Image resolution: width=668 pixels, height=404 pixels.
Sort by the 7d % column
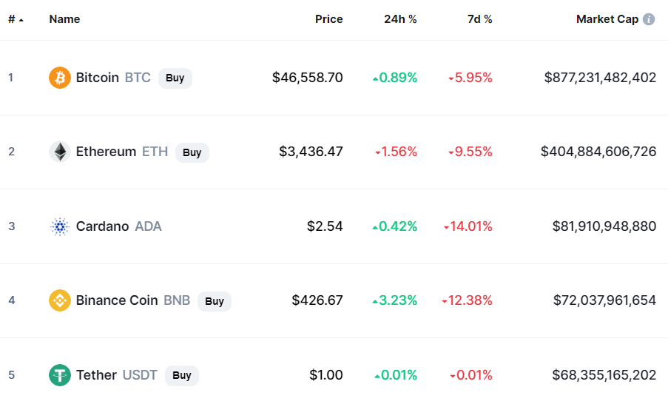click(x=479, y=19)
